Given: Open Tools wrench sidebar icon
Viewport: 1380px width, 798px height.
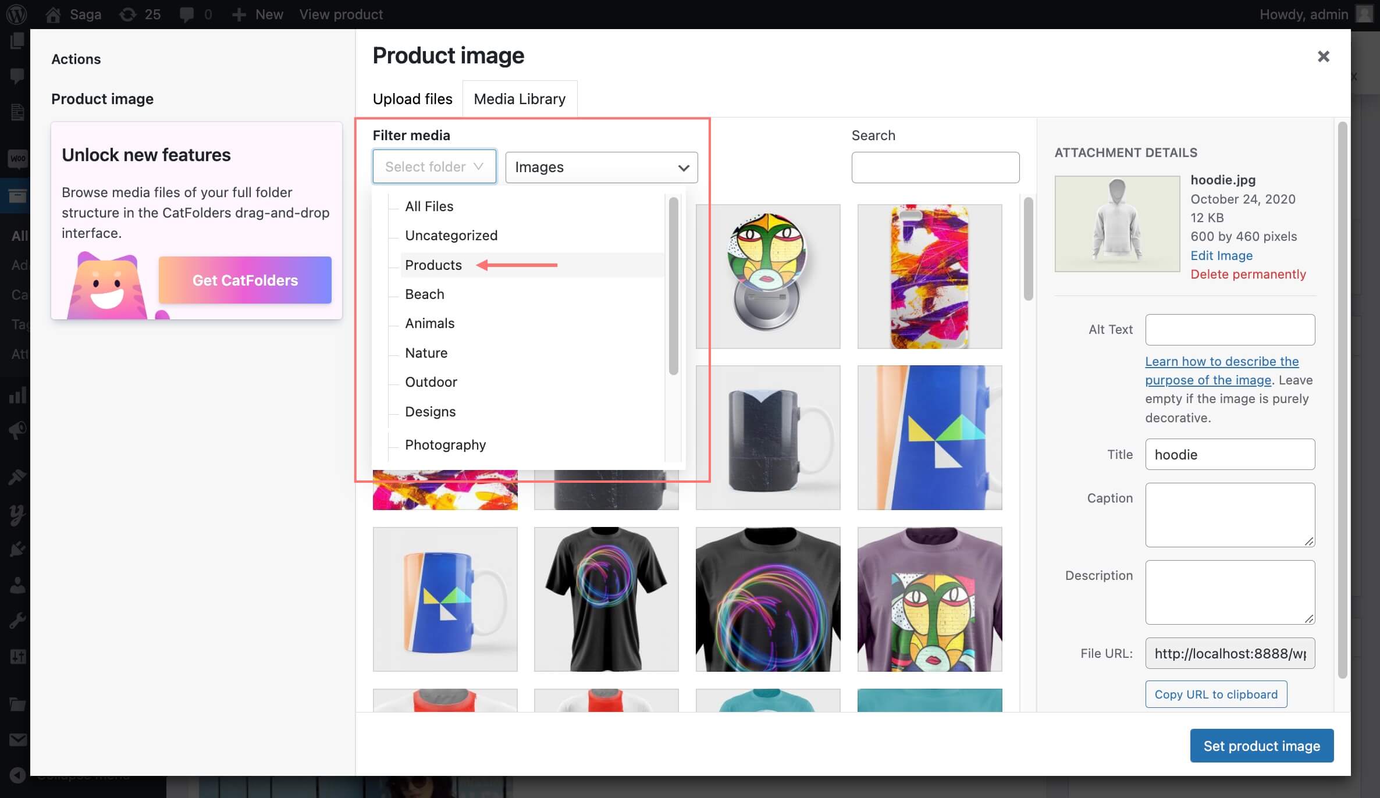Looking at the screenshot, I should (17, 621).
